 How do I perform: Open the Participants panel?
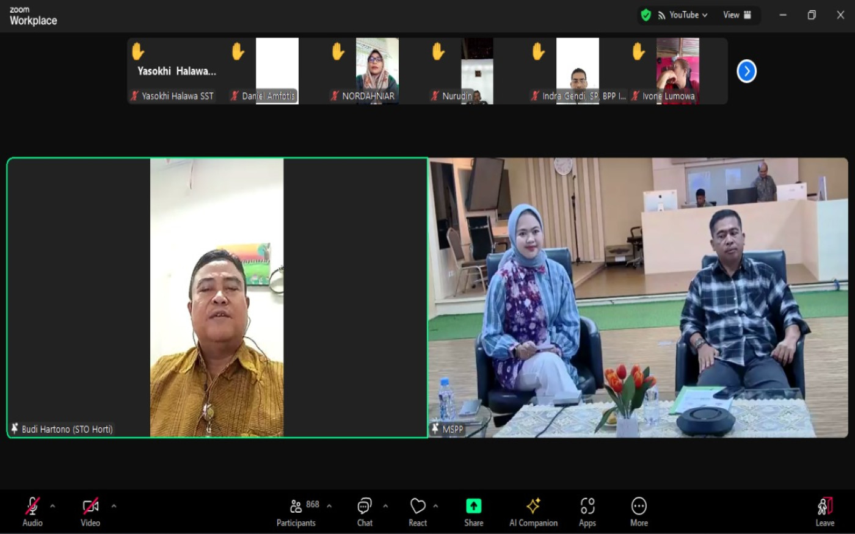[296, 511]
